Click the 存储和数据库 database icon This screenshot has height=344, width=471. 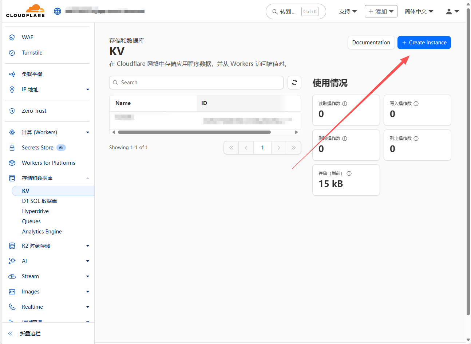tap(12, 178)
